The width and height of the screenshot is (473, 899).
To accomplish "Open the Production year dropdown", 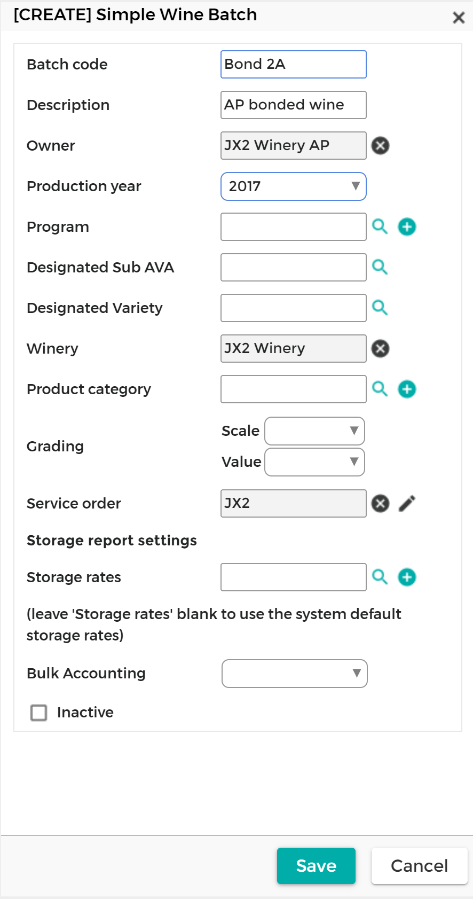I will pos(293,186).
